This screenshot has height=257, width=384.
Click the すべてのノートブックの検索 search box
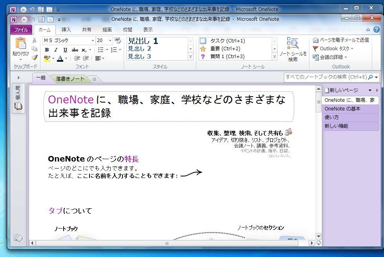pyautogui.click(x=326, y=77)
